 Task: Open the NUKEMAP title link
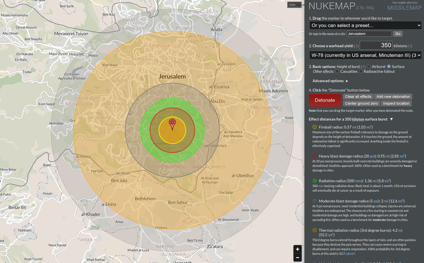tap(332, 6)
